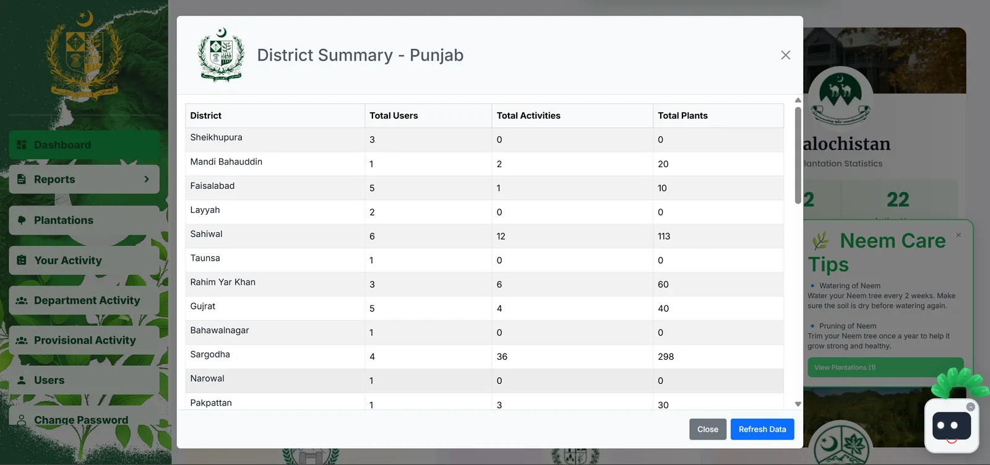Click Sahiwal's total plants value 113
This screenshot has height=465, width=990.
pyautogui.click(x=664, y=237)
